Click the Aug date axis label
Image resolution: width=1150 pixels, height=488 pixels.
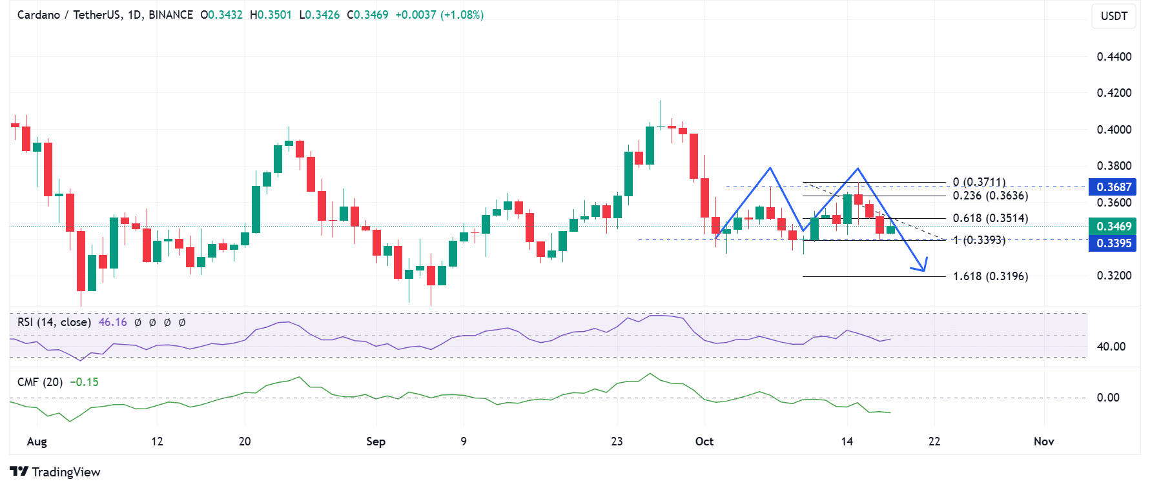coord(37,442)
